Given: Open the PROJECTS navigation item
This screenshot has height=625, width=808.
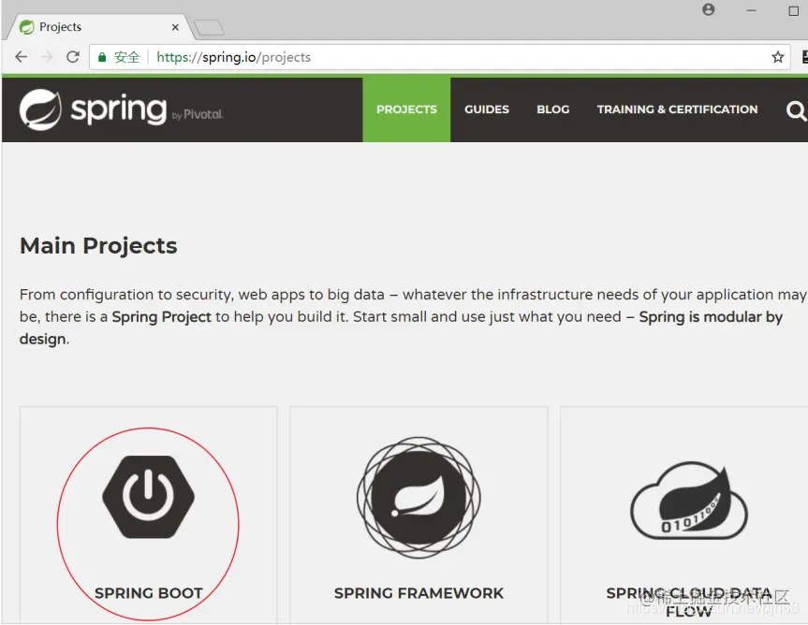Looking at the screenshot, I should (x=406, y=109).
